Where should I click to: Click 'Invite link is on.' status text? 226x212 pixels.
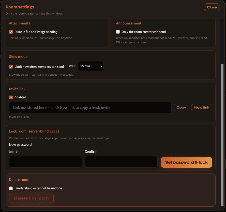coord(19,117)
